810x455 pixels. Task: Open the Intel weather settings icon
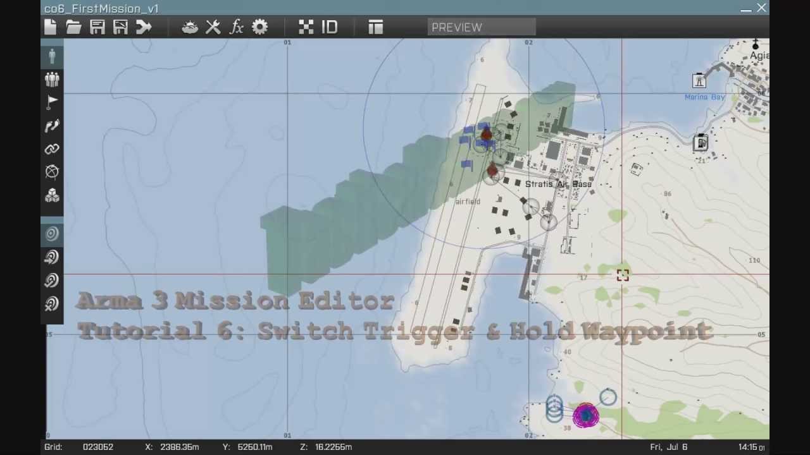click(x=190, y=27)
